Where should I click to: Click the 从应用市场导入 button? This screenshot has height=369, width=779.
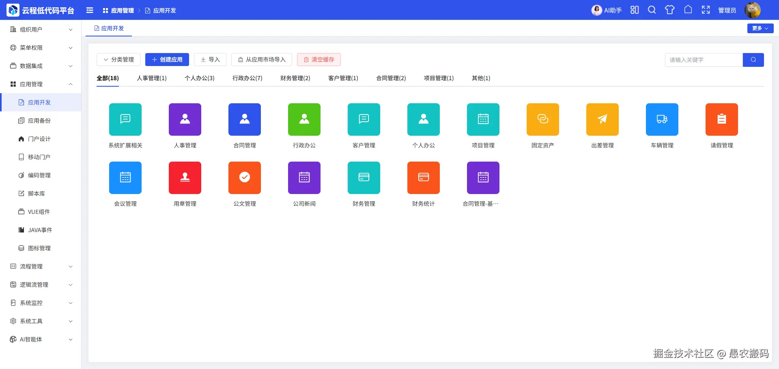262,60
